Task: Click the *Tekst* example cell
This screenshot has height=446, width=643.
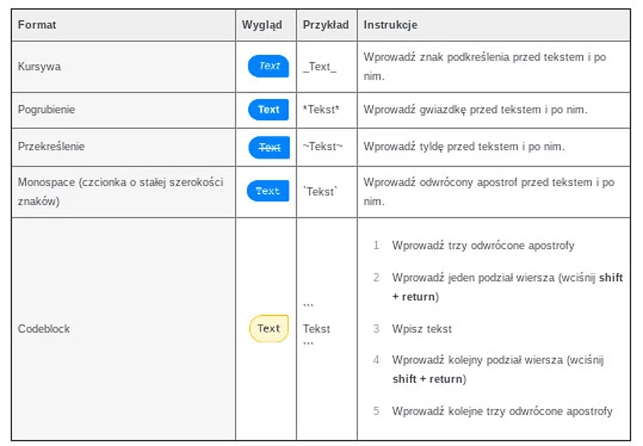Action: (321, 110)
